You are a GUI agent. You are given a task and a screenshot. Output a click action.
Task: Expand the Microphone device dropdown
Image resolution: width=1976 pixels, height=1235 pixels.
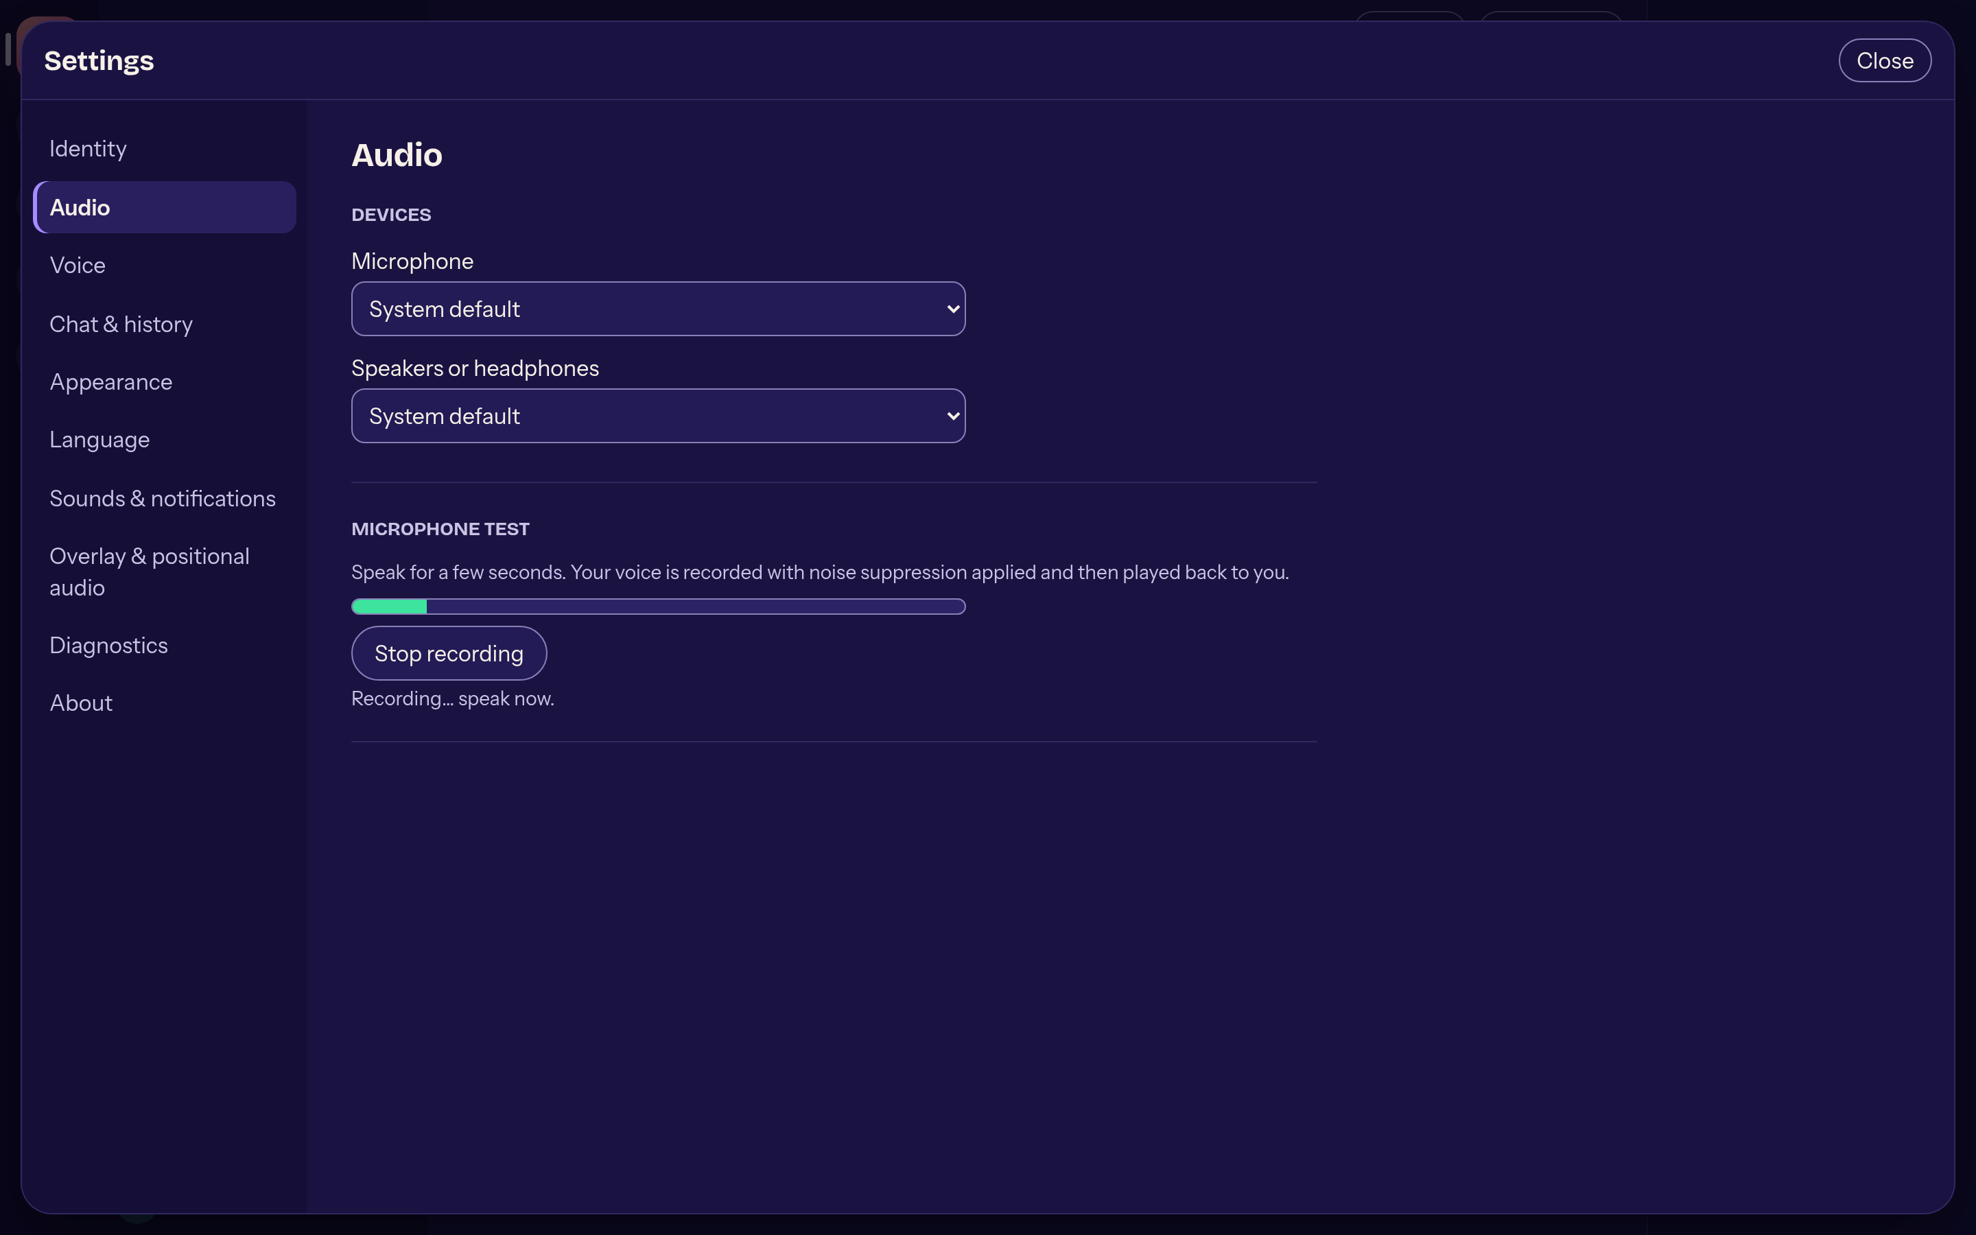coord(658,309)
